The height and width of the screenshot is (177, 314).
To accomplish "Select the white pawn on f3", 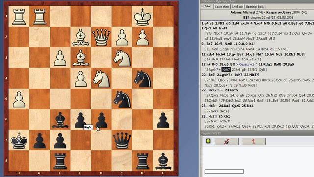I will pyautogui.click(x=60, y=58).
